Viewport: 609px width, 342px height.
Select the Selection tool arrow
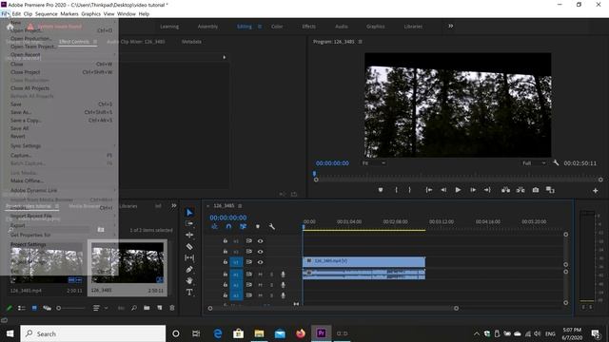(189, 213)
